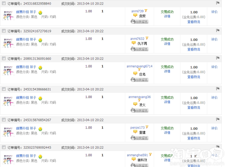Image resolution: width=226 pixels, height=167 pixels.
Task: Select checkbox of order 208913136091660
Action: [x=4, y=58]
